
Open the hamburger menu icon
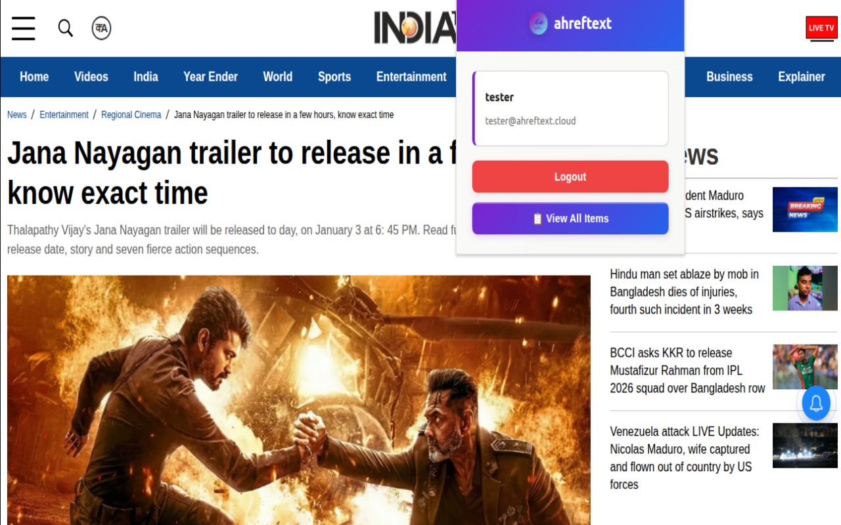(x=24, y=28)
